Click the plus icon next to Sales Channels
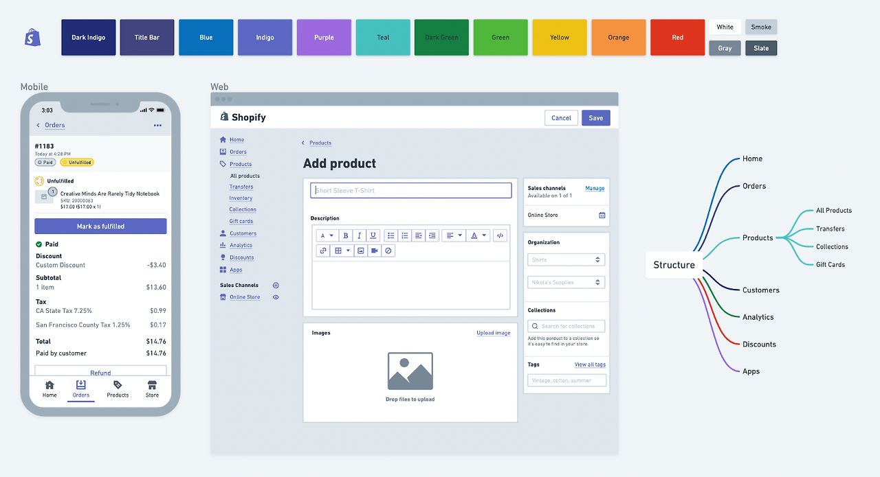Screen dimensions: 880x477 point(276,285)
